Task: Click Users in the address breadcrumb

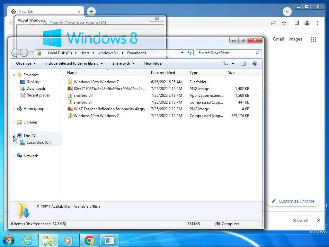Action: coord(85,53)
